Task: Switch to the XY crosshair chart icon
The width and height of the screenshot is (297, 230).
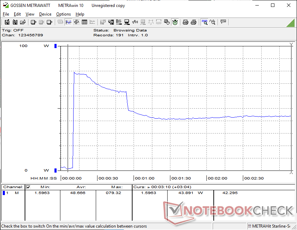Action: click(76, 22)
